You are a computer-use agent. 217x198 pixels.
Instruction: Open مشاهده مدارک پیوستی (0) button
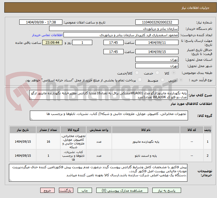coord(122,191)
